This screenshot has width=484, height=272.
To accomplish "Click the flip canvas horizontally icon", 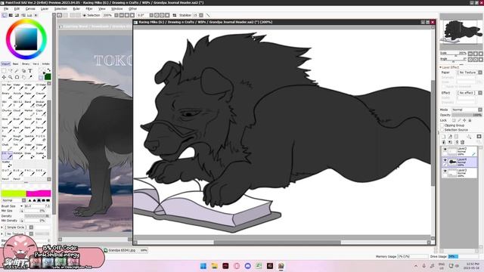I will tap(175, 15).
